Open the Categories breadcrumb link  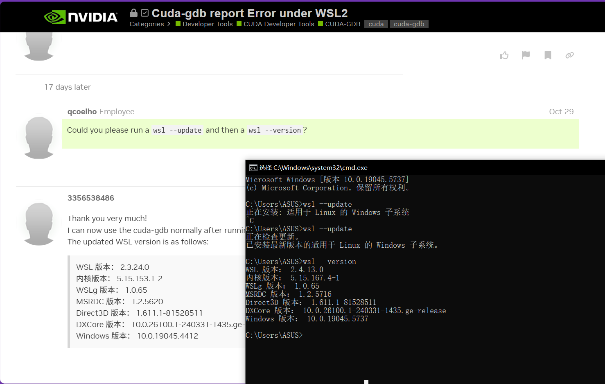[x=147, y=24]
